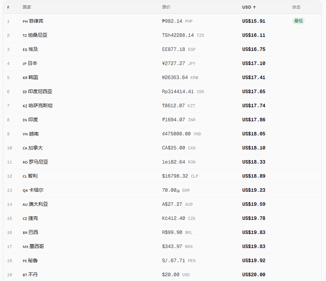
Task: Select the BR 巴西 country cell
Action: click(30, 233)
